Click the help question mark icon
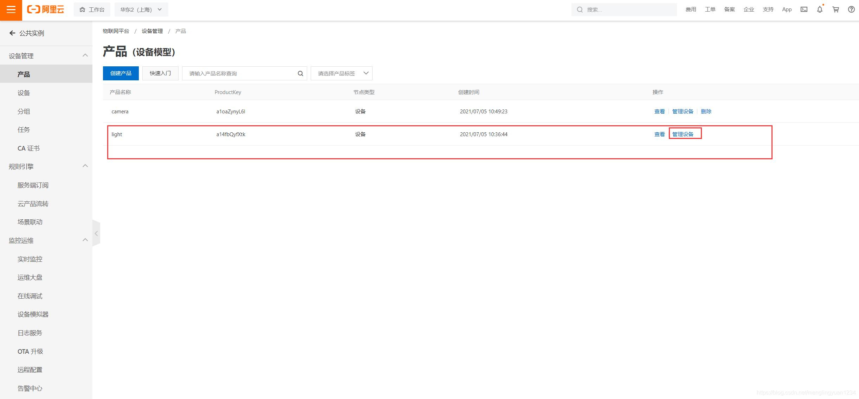The width and height of the screenshot is (859, 399). click(851, 9)
